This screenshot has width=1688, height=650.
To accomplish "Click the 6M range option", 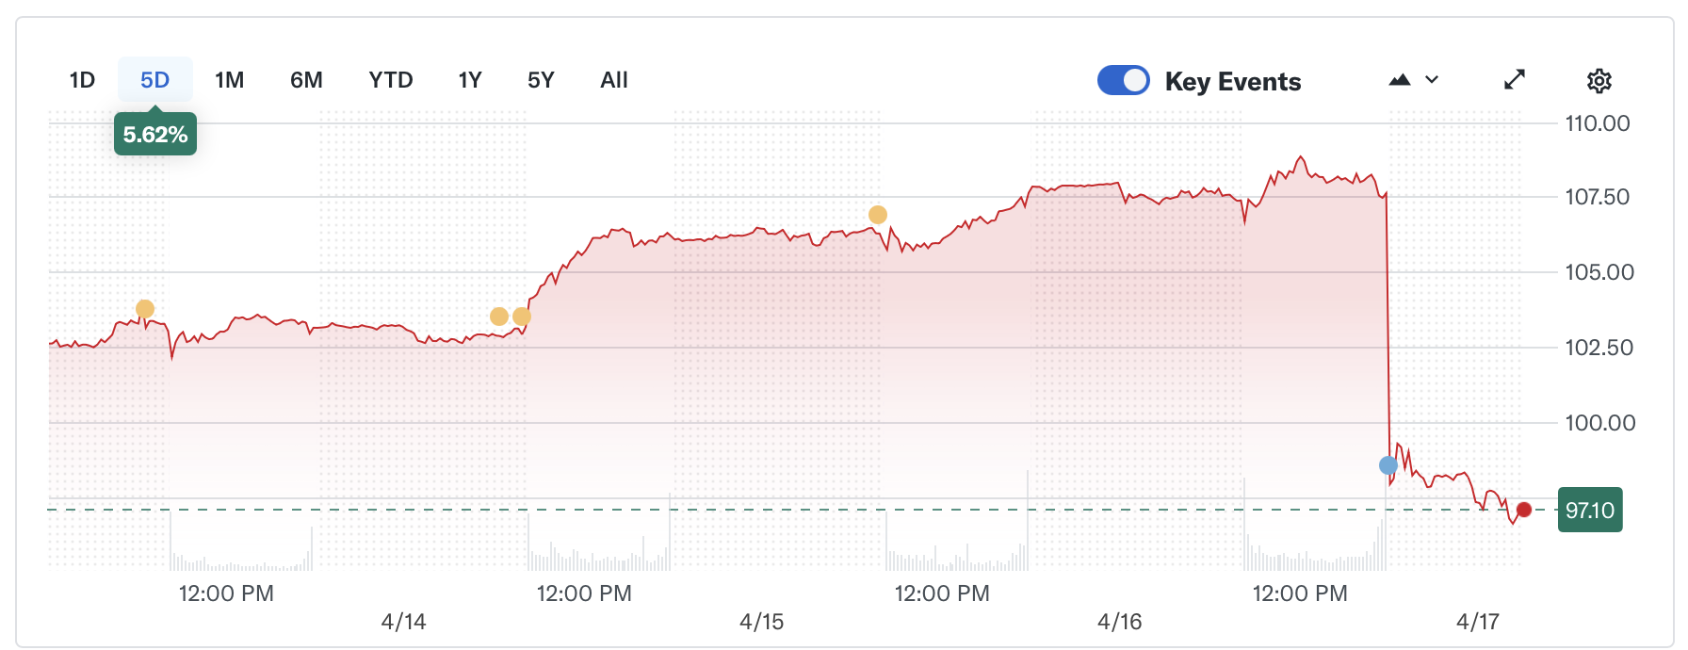I will 304,80.
